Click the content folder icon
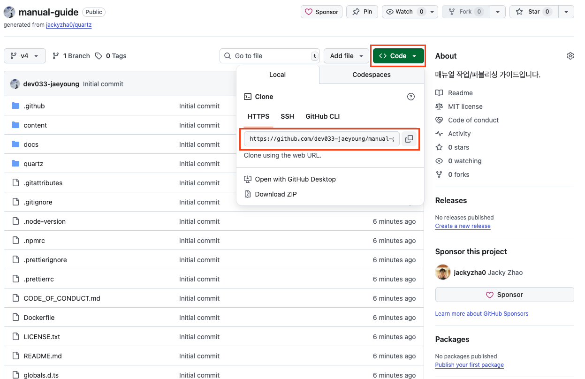This screenshot has height=379, width=585. click(15, 125)
